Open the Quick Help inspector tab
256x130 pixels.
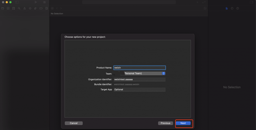coord(237,8)
